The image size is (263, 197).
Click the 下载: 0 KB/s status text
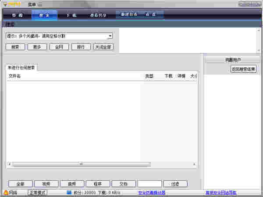(109, 193)
